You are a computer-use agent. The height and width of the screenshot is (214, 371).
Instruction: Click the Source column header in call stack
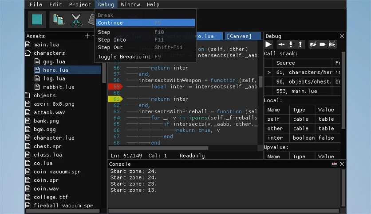(x=303, y=63)
